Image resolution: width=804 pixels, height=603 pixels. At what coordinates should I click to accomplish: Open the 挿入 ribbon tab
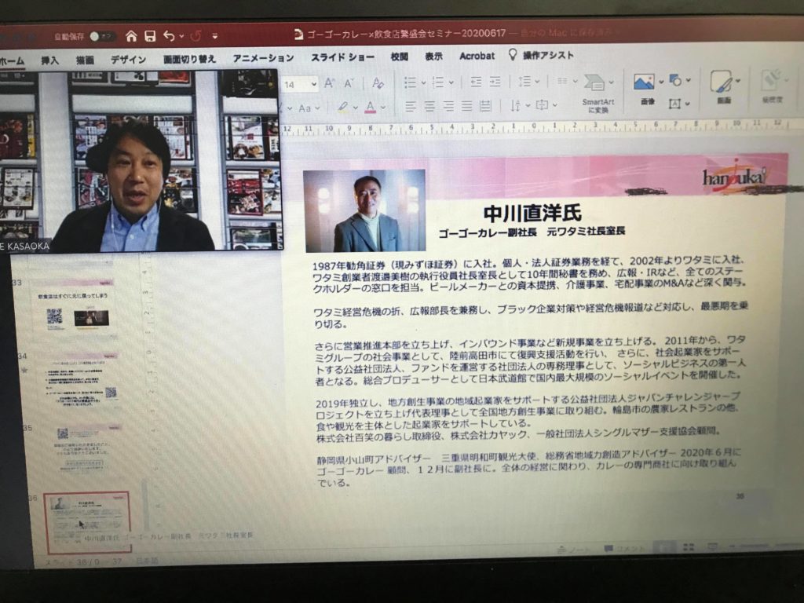pyautogui.click(x=49, y=60)
